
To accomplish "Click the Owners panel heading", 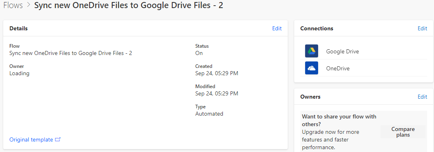I will pos(310,97).
